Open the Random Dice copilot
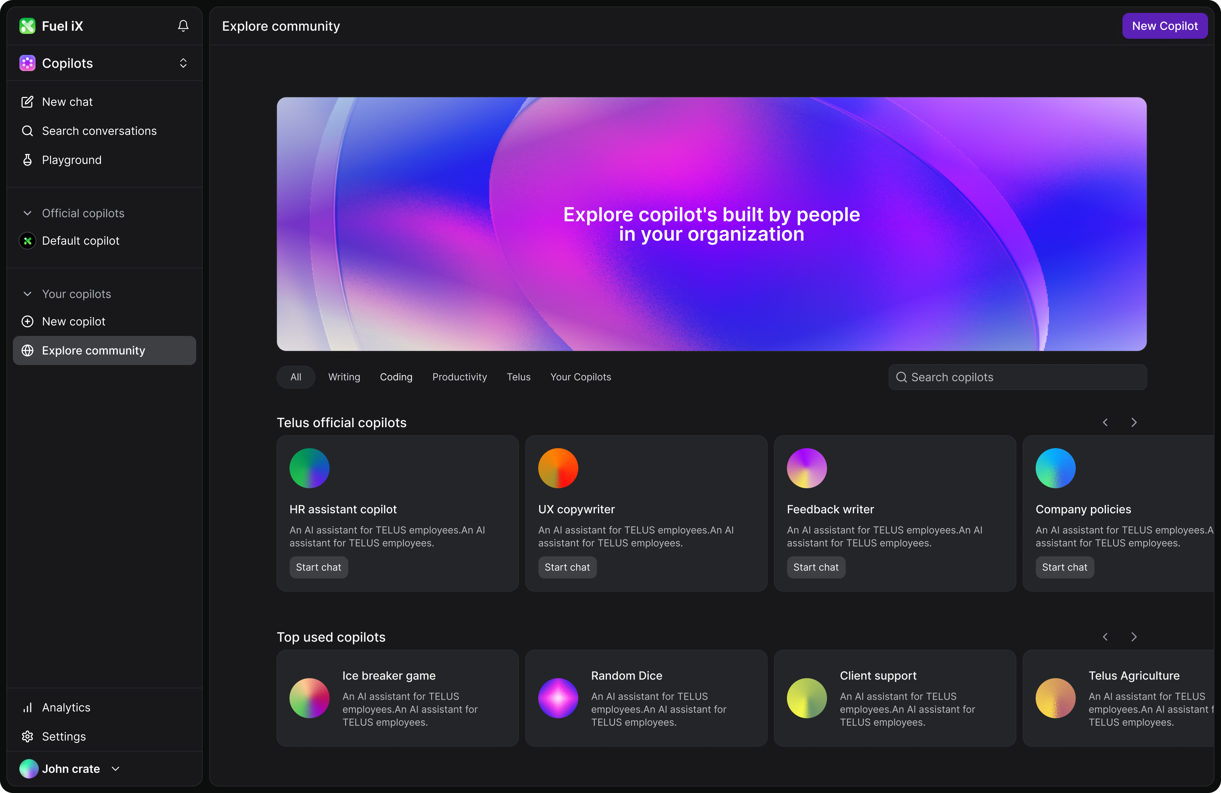The image size is (1221, 793). (x=646, y=698)
